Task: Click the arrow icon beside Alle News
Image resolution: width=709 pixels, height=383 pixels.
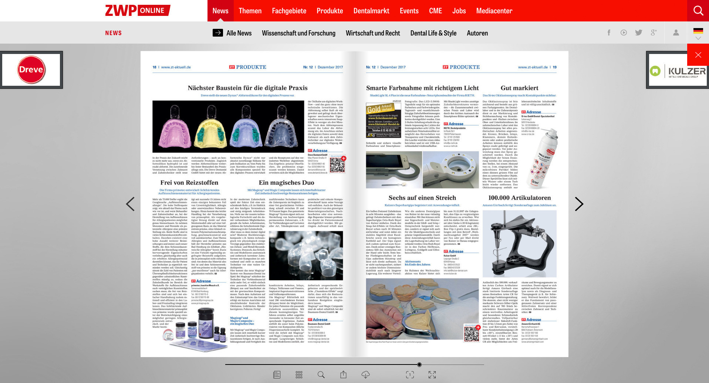Action: (218, 33)
